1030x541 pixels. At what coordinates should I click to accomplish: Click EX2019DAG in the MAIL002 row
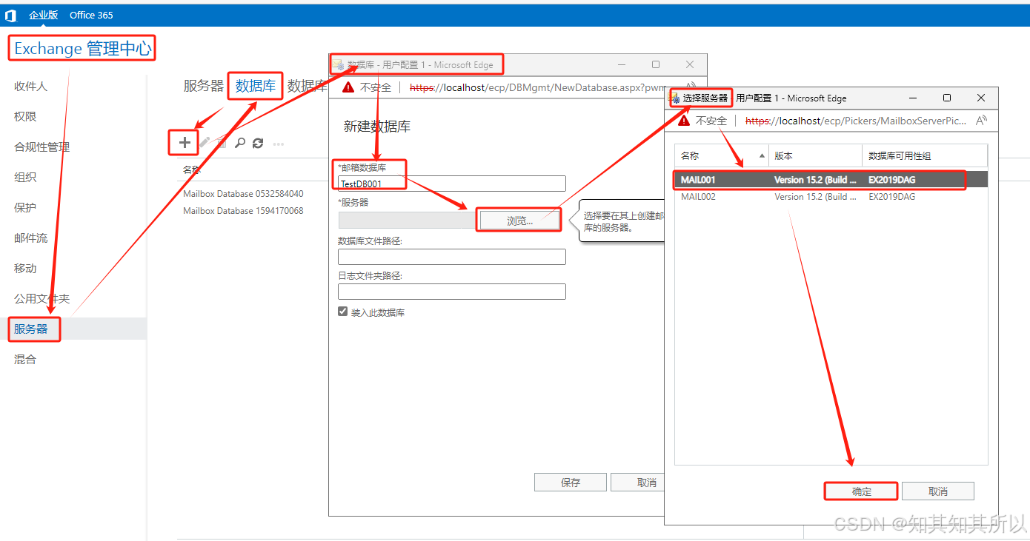891,197
